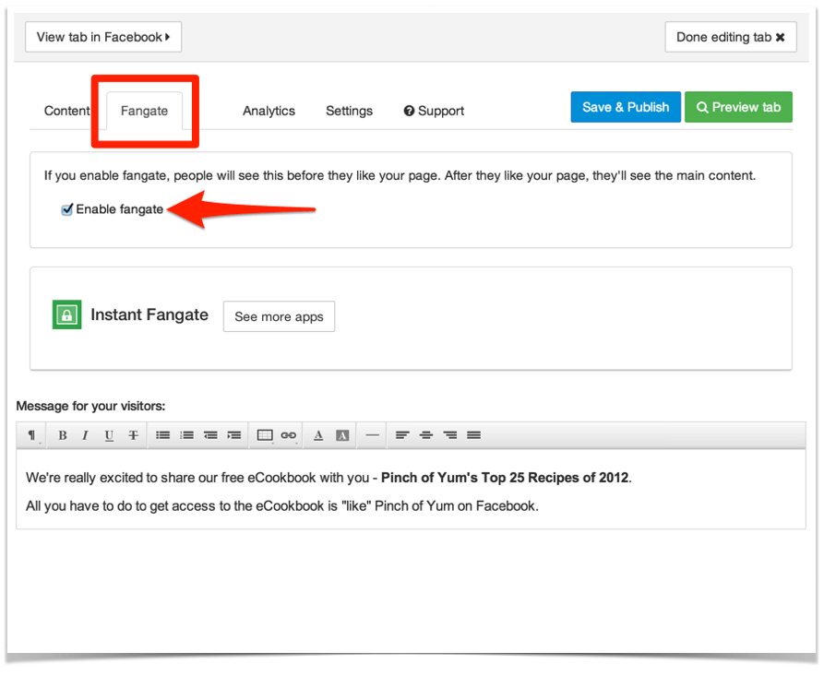Click the Save & Publish button
824x676 pixels.
626,107
